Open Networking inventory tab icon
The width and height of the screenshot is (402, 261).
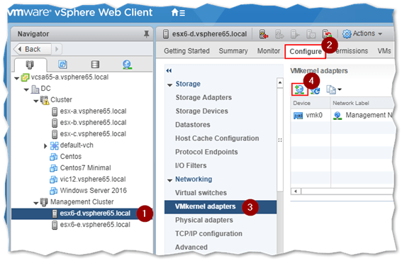127,65
